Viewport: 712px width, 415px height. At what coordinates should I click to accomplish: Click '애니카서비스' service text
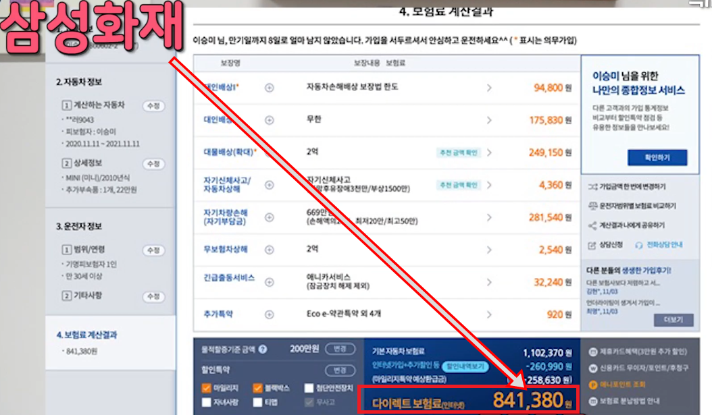328,277
